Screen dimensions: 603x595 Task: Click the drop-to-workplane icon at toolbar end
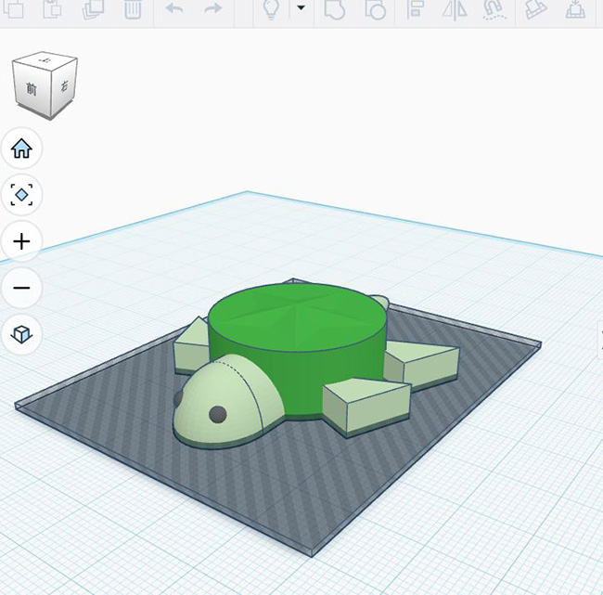[575, 8]
